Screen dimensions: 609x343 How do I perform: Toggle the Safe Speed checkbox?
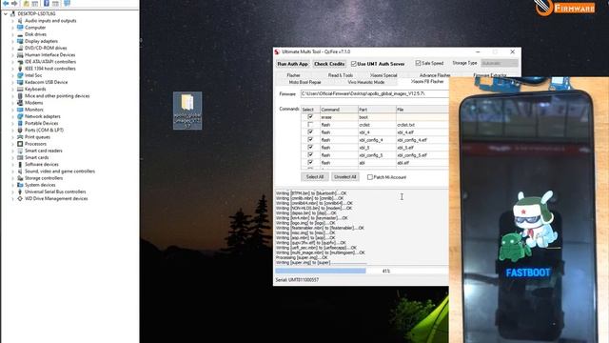[x=419, y=63]
